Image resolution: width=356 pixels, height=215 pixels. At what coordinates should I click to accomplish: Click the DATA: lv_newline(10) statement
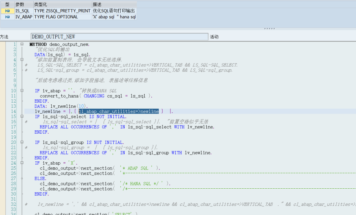pyautogui.click(x=61, y=106)
